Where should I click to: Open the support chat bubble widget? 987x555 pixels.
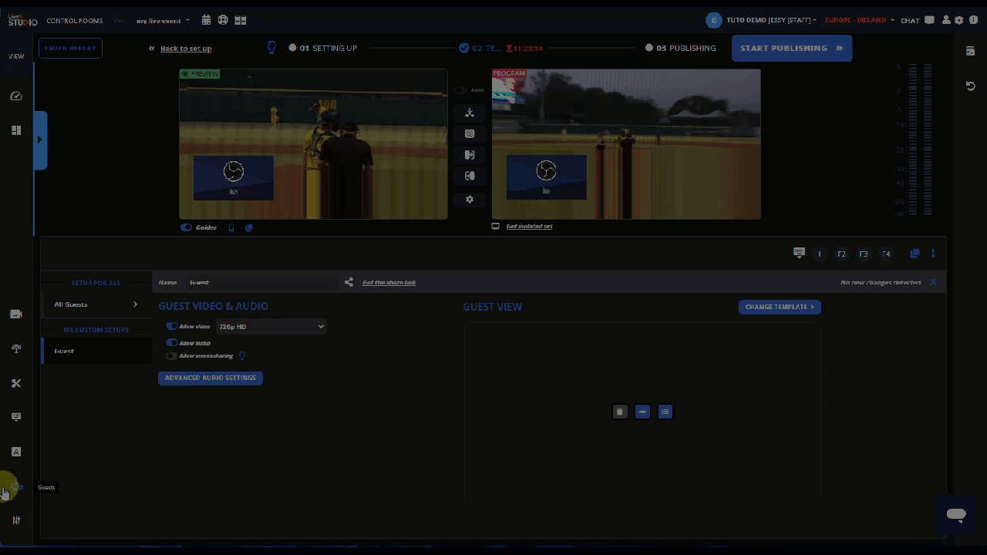tap(956, 516)
